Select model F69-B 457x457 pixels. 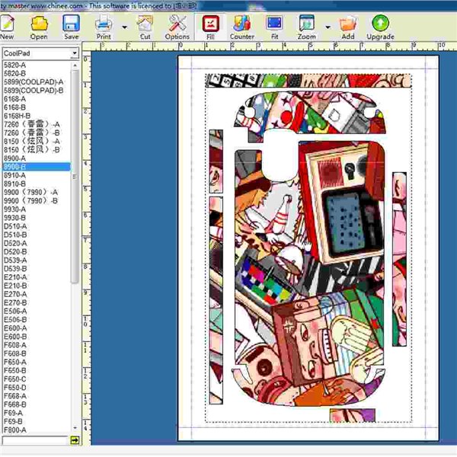13,421
